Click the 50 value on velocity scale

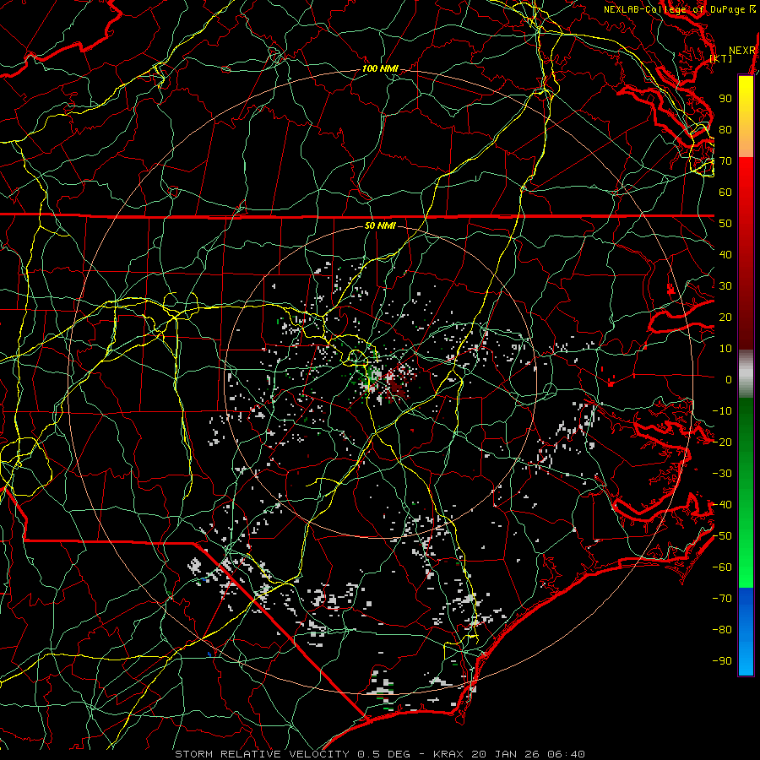point(725,224)
